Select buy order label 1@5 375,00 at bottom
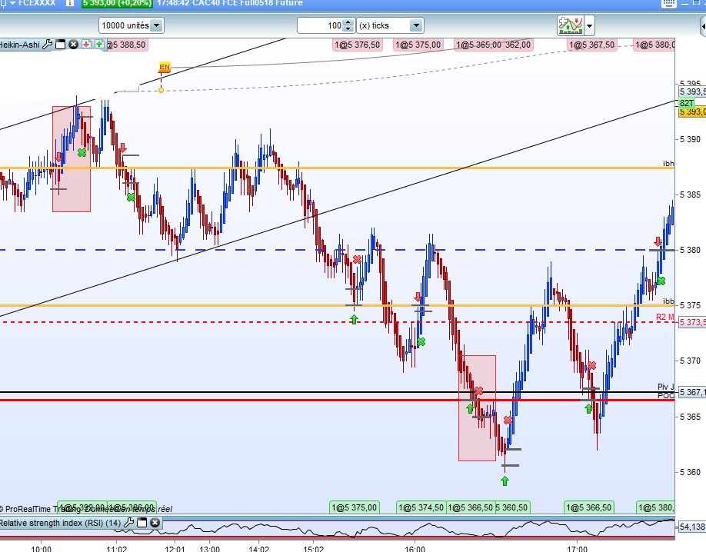Image resolution: width=706 pixels, height=552 pixels. coord(355,507)
